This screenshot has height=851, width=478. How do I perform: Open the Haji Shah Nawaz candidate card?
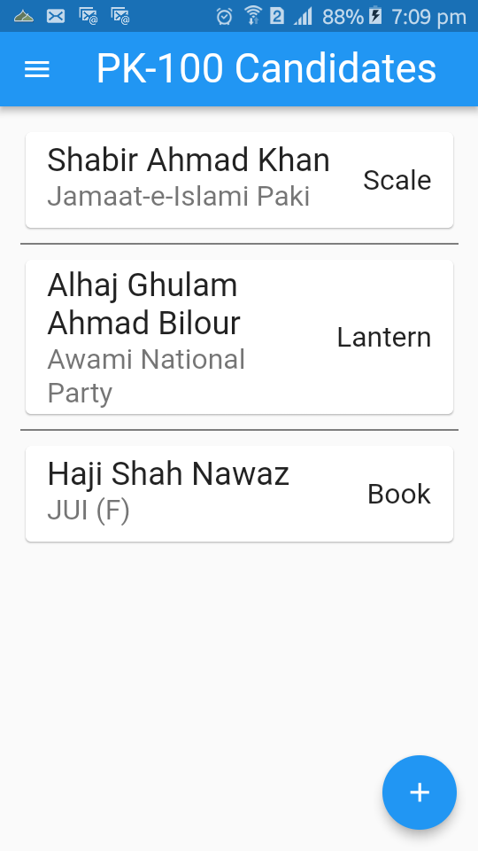click(239, 494)
